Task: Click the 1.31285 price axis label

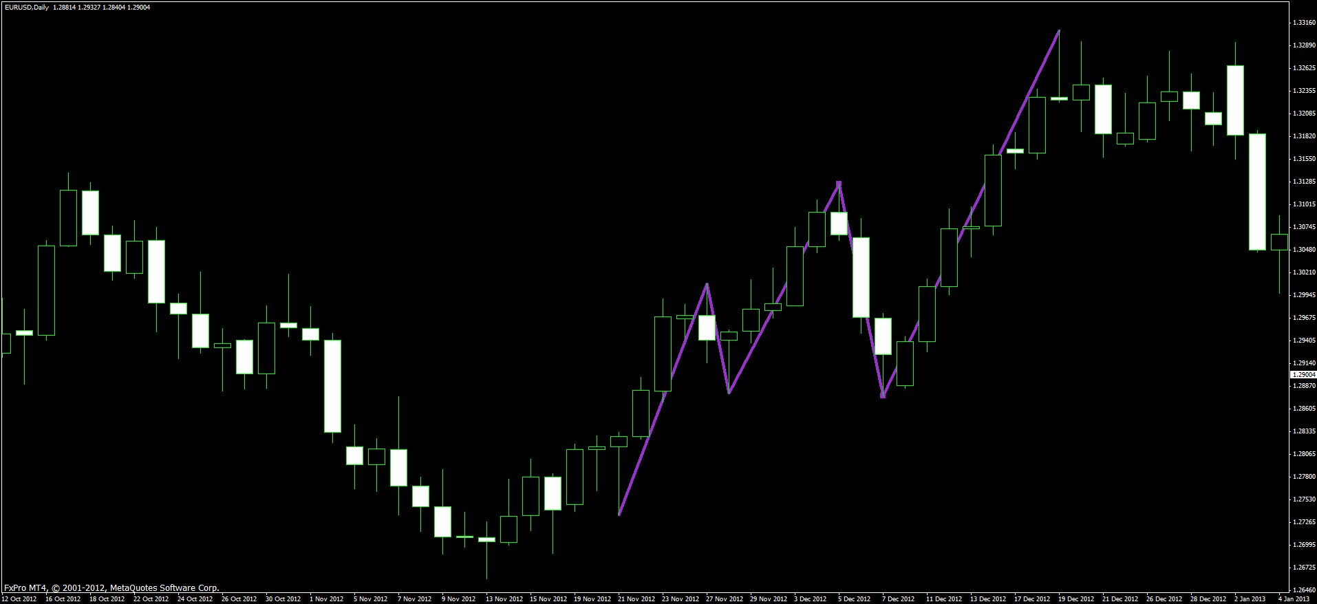Action: coord(1304,182)
